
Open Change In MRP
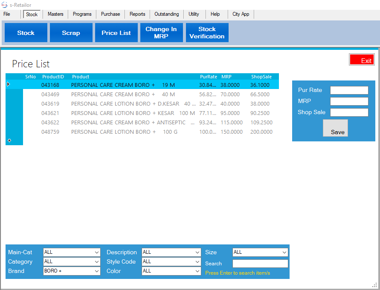pos(161,33)
